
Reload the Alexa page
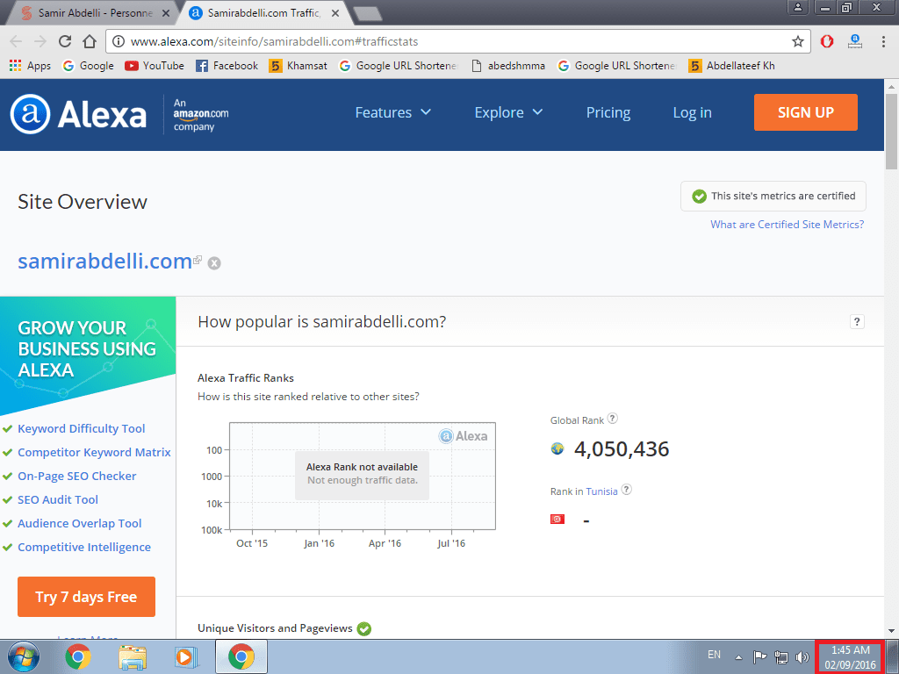[65, 41]
